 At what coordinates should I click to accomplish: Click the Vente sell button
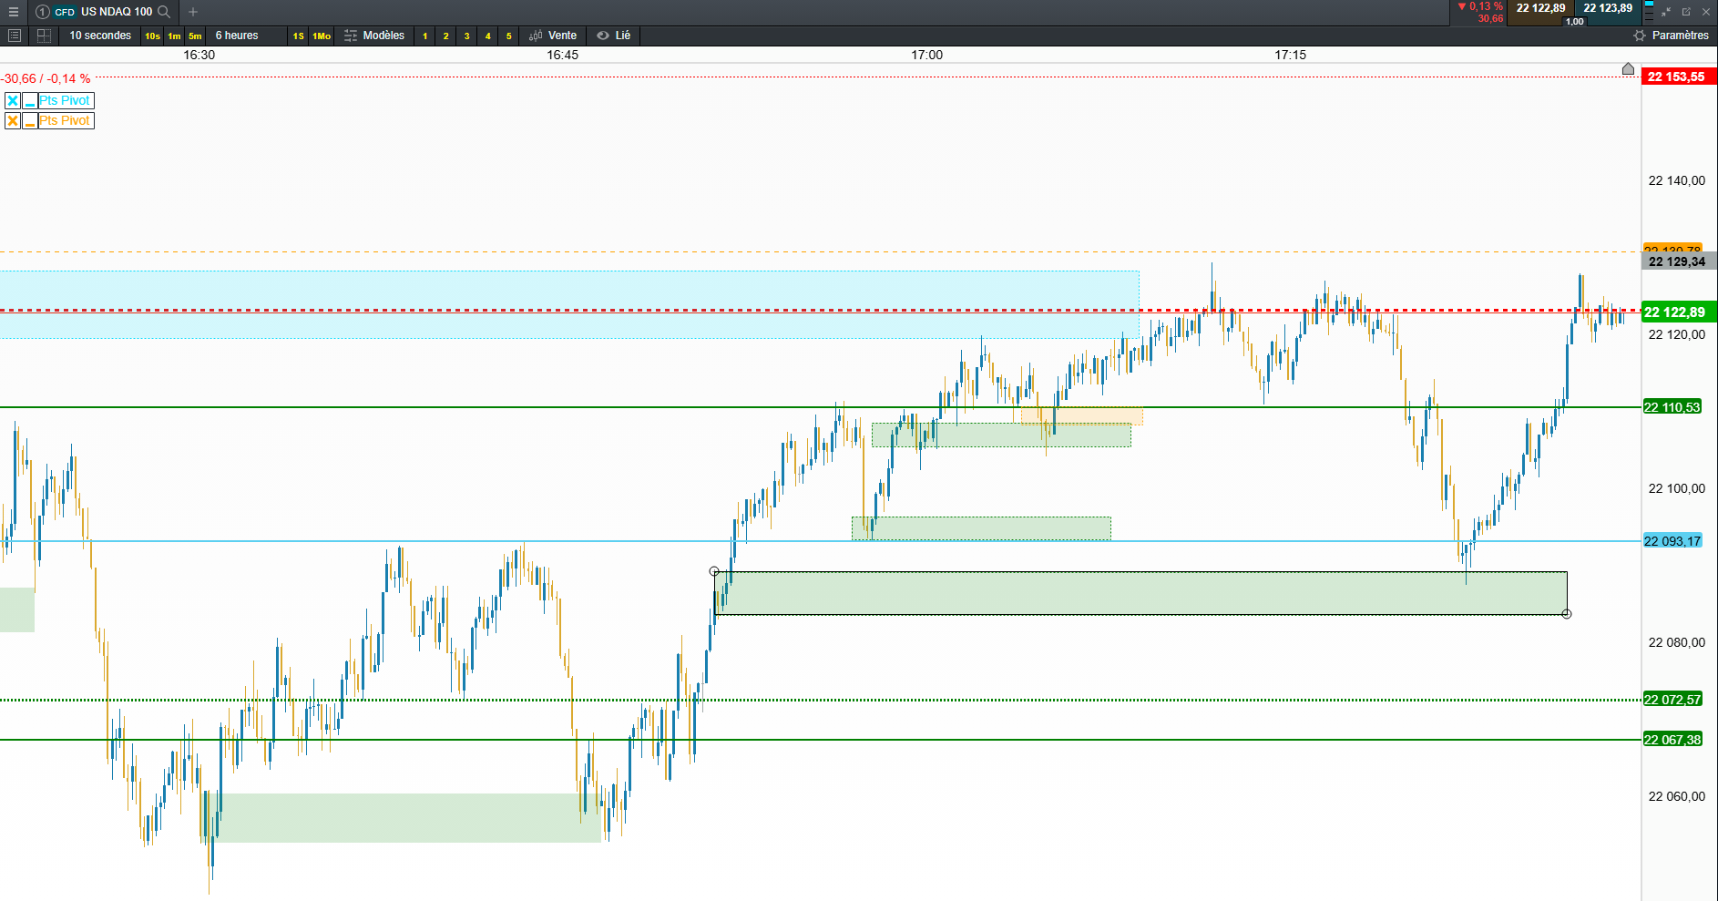[x=553, y=36]
